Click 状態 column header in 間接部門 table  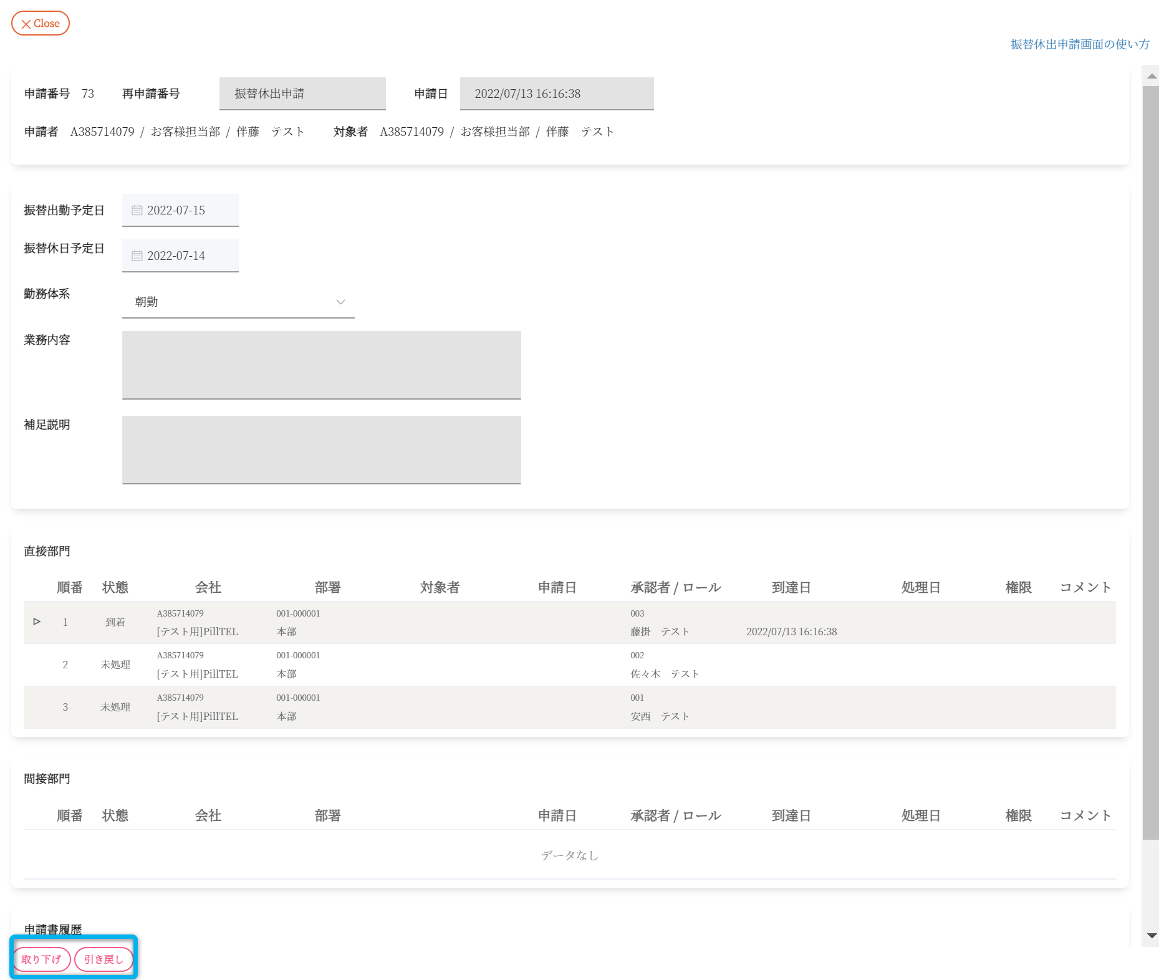[115, 815]
